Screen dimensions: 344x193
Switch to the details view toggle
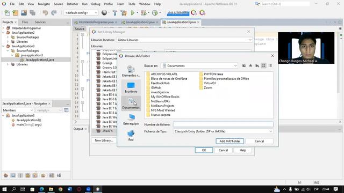tap(270, 65)
